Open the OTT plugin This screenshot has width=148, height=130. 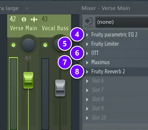(x=95, y=53)
